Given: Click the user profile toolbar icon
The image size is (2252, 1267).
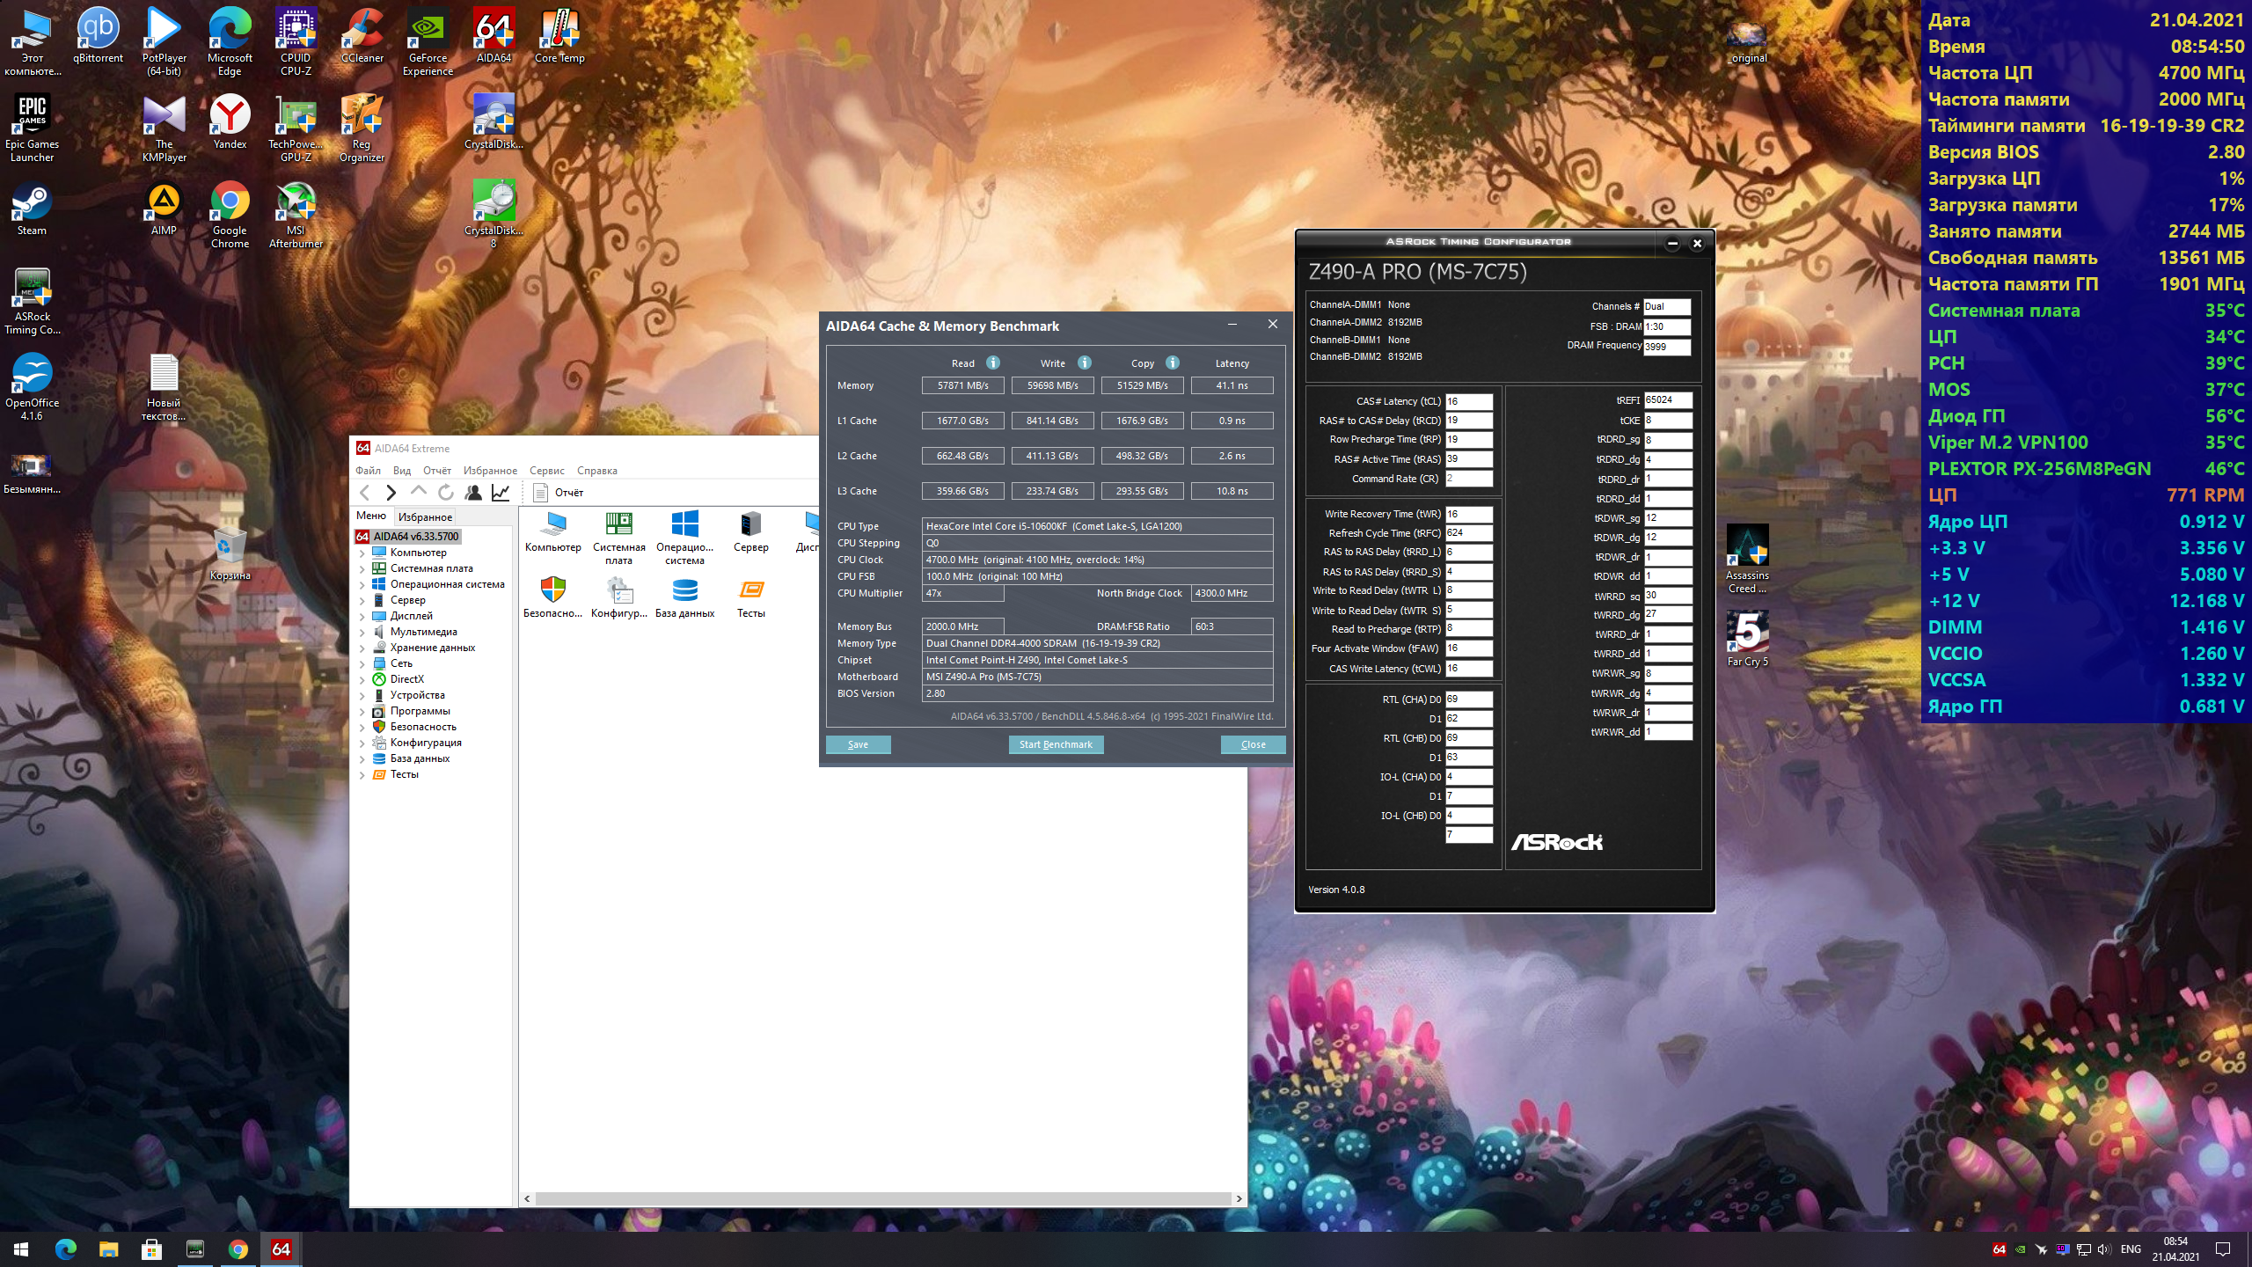Looking at the screenshot, I should coord(473,493).
